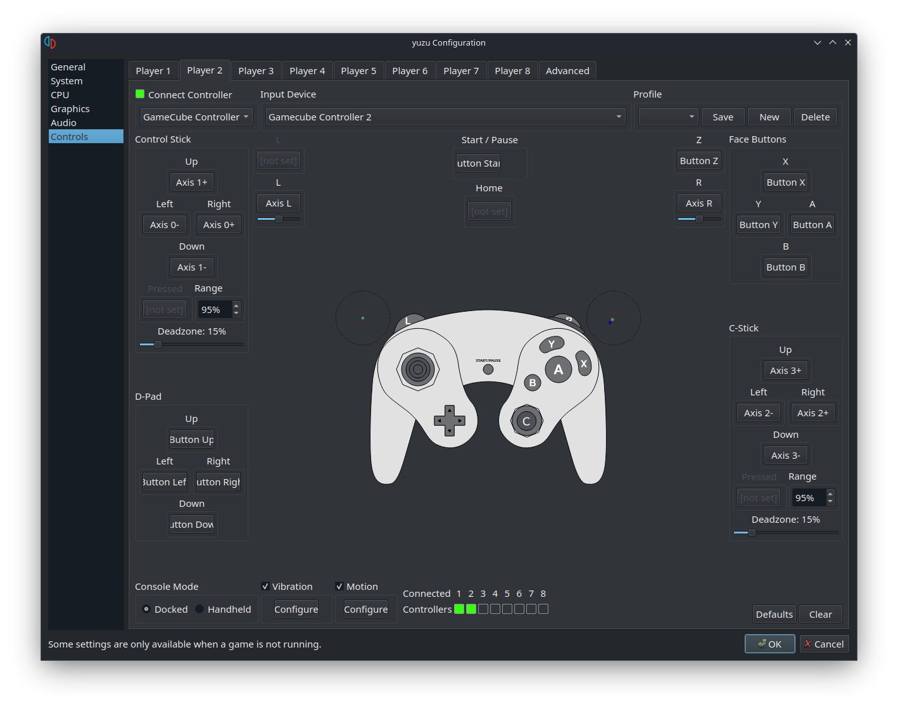Viewport: 898px width, 709px height.
Task: Increase the Control Stick range value
Action: [x=236, y=306]
